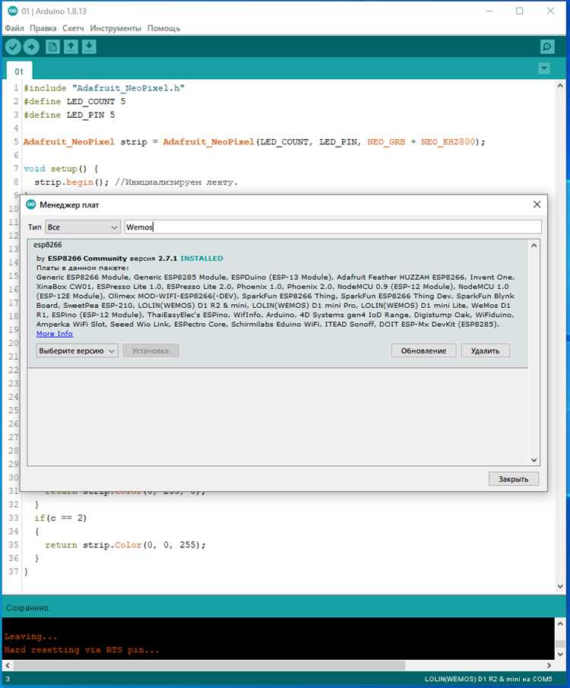
Task: Click the '#define LED_COUNT 5' line
Action: point(74,101)
